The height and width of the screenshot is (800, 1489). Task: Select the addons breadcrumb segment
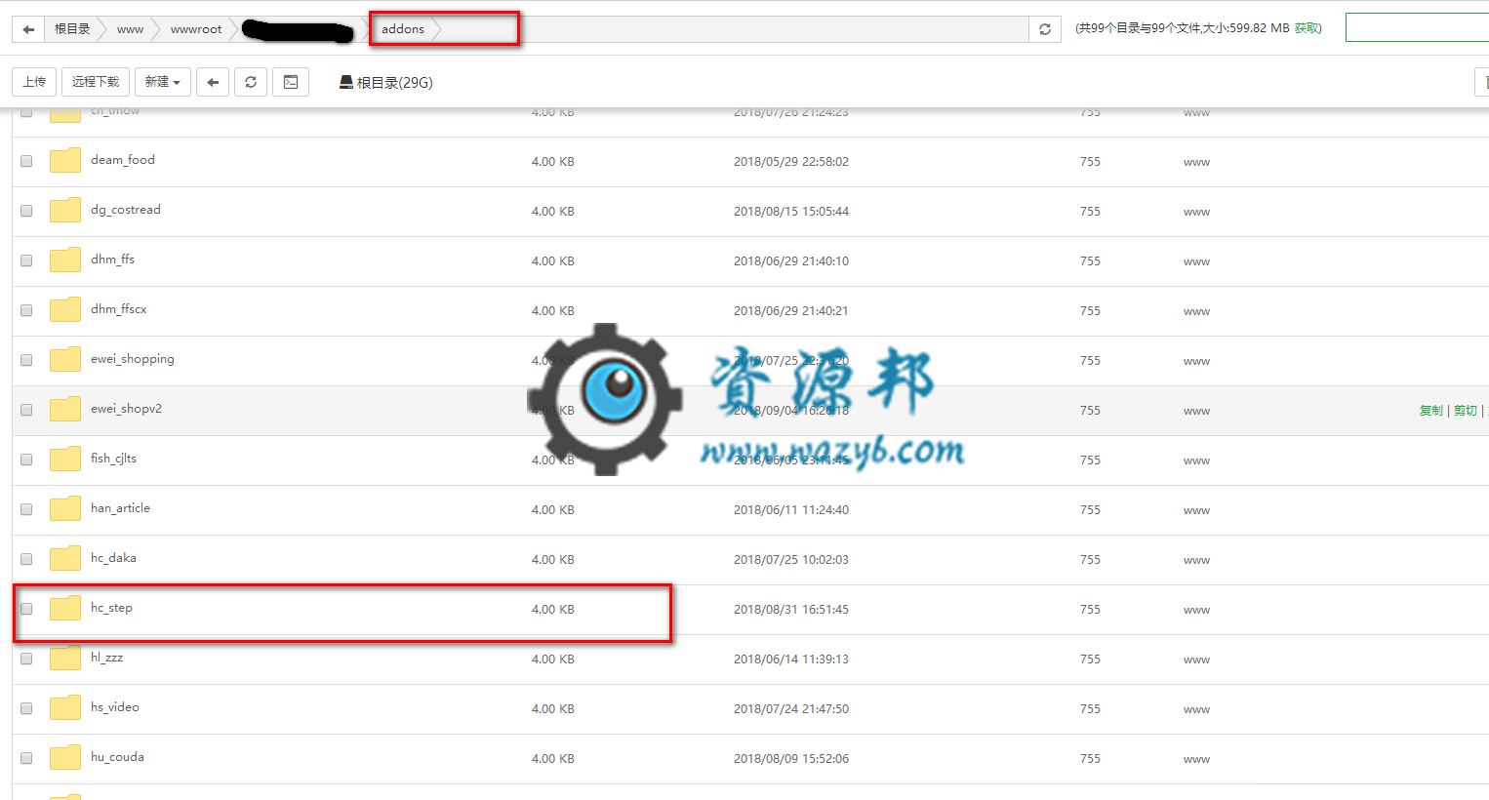403,29
